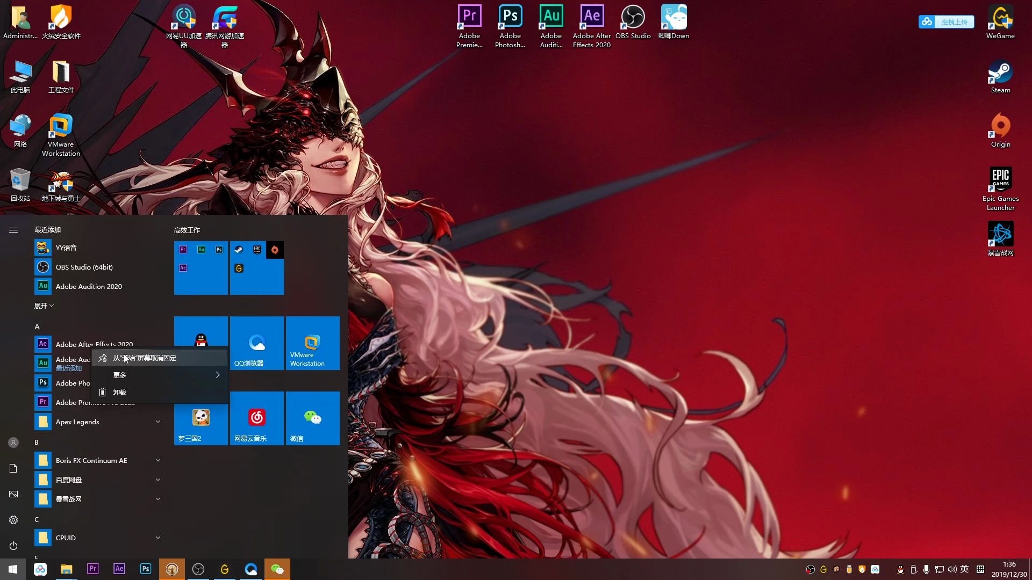Open Adobe Photoshop desktop shortcut
The height and width of the screenshot is (580, 1032).
[x=510, y=26]
